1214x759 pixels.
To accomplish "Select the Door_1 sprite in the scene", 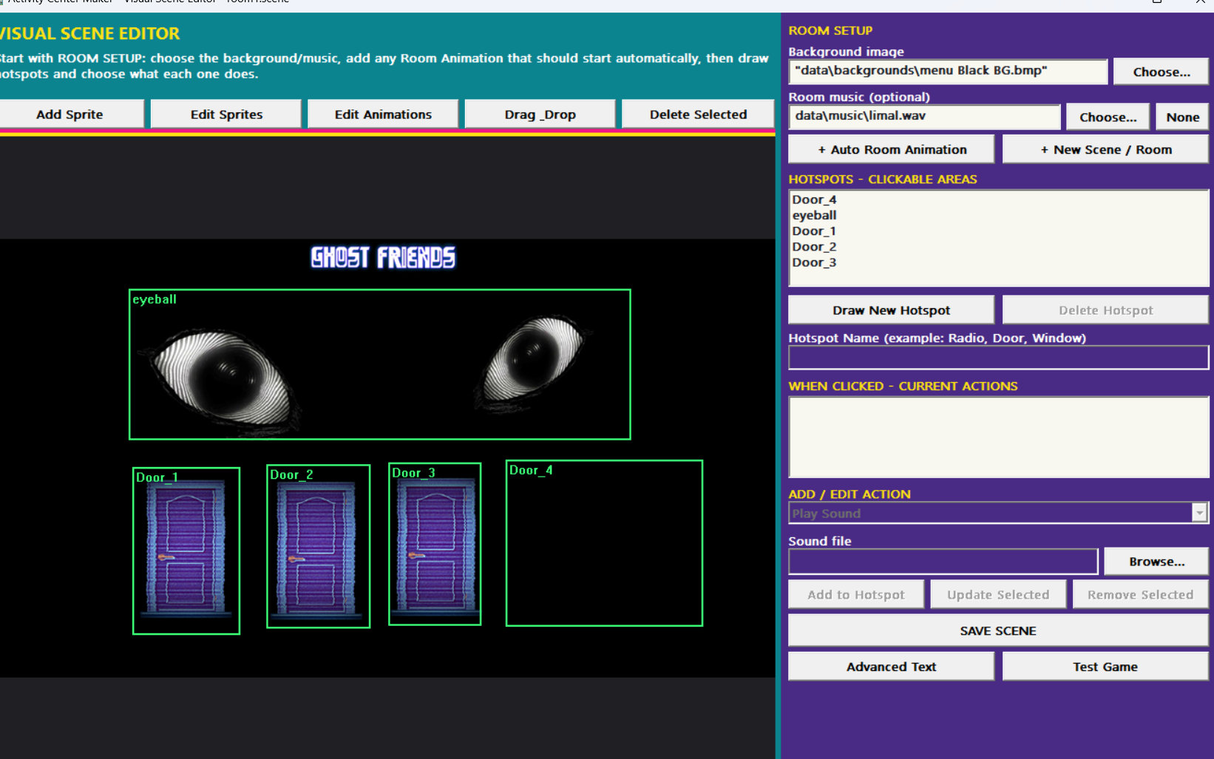I will tap(186, 551).
